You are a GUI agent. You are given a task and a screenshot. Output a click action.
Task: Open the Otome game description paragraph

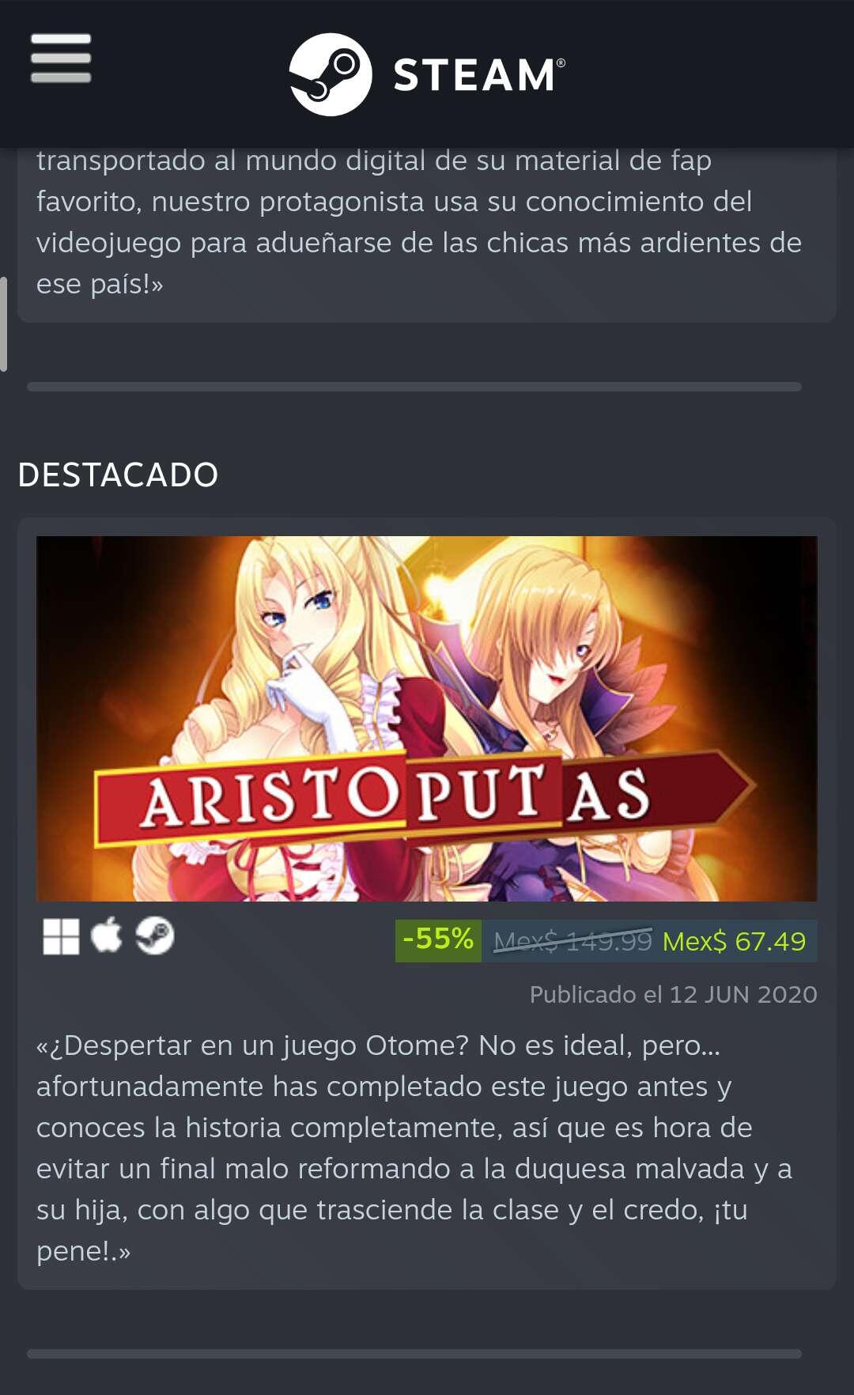pos(414,1147)
